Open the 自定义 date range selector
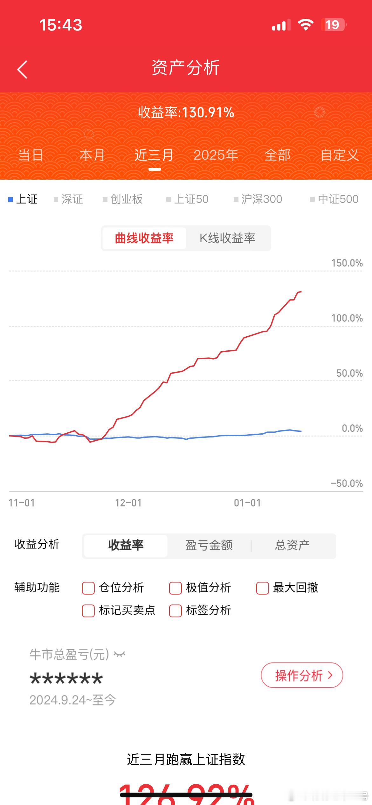372x805 pixels. click(x=340, y=155)
